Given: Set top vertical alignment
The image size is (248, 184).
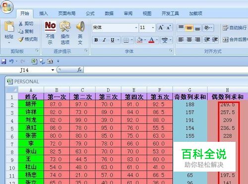Looking at the screenshot, I should point(181,28).
